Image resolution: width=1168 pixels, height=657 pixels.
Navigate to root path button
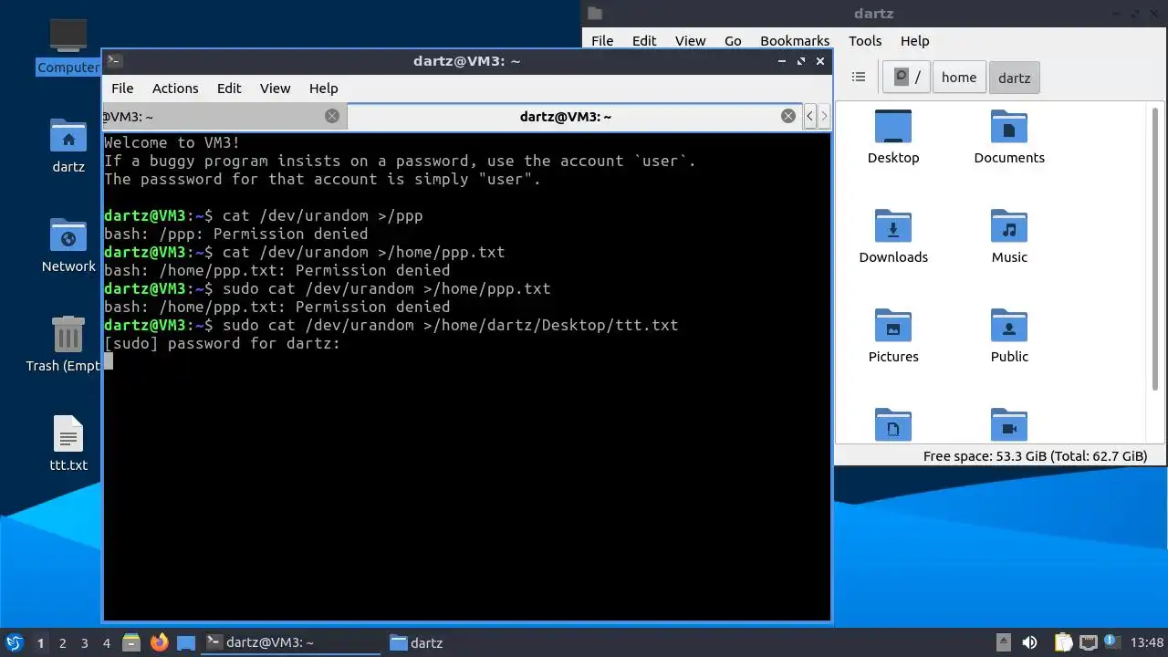coord(906,78)
